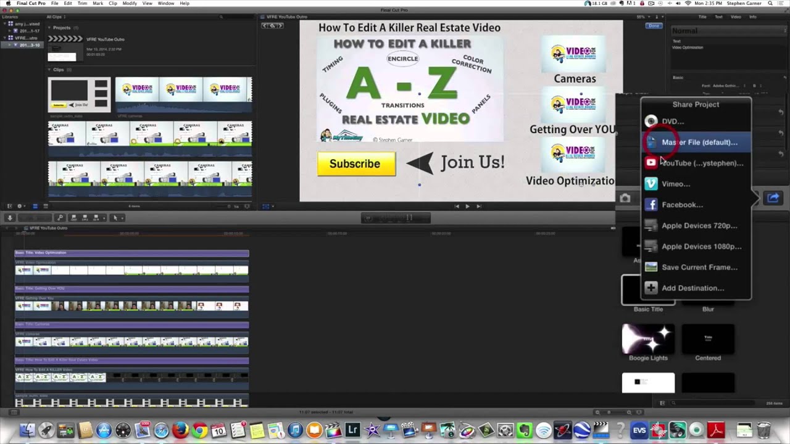Image resolution: width=790 pixels, height=444 pixels.
Task: Choose DVD in Share Project menu
Action: click(696, 121)
